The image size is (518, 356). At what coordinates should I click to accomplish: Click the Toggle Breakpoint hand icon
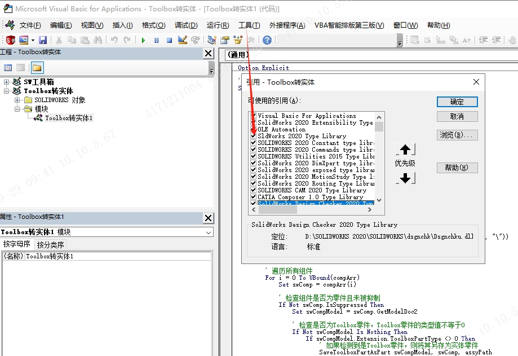coord(512,40)
